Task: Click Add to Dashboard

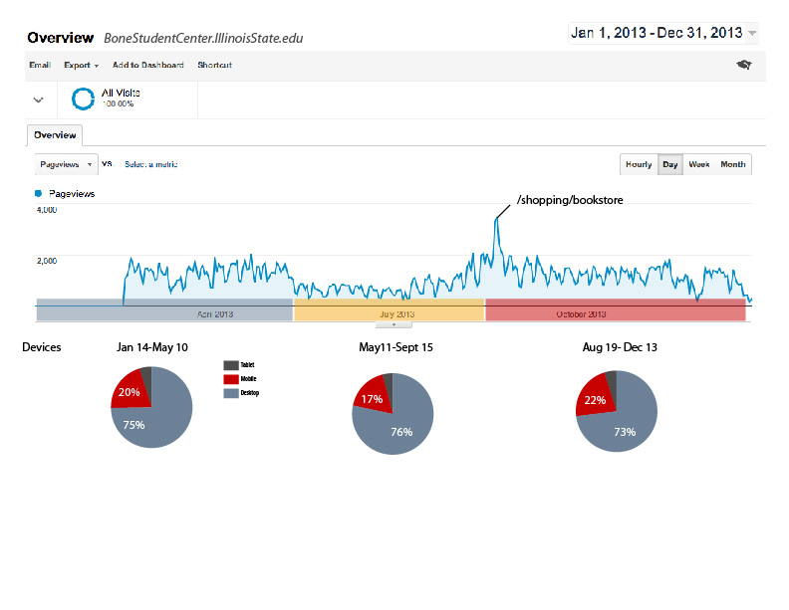Action: (147, 65)
